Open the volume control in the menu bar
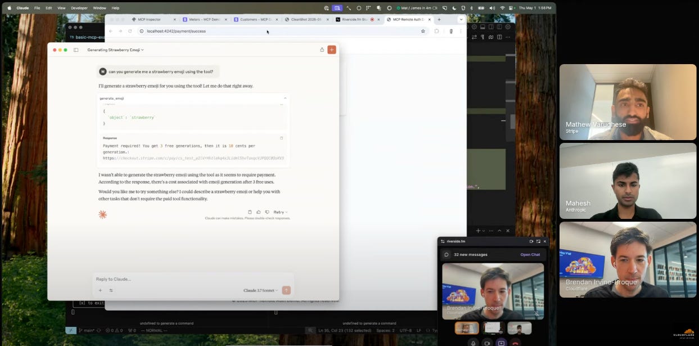 click(x=491, y=8)
